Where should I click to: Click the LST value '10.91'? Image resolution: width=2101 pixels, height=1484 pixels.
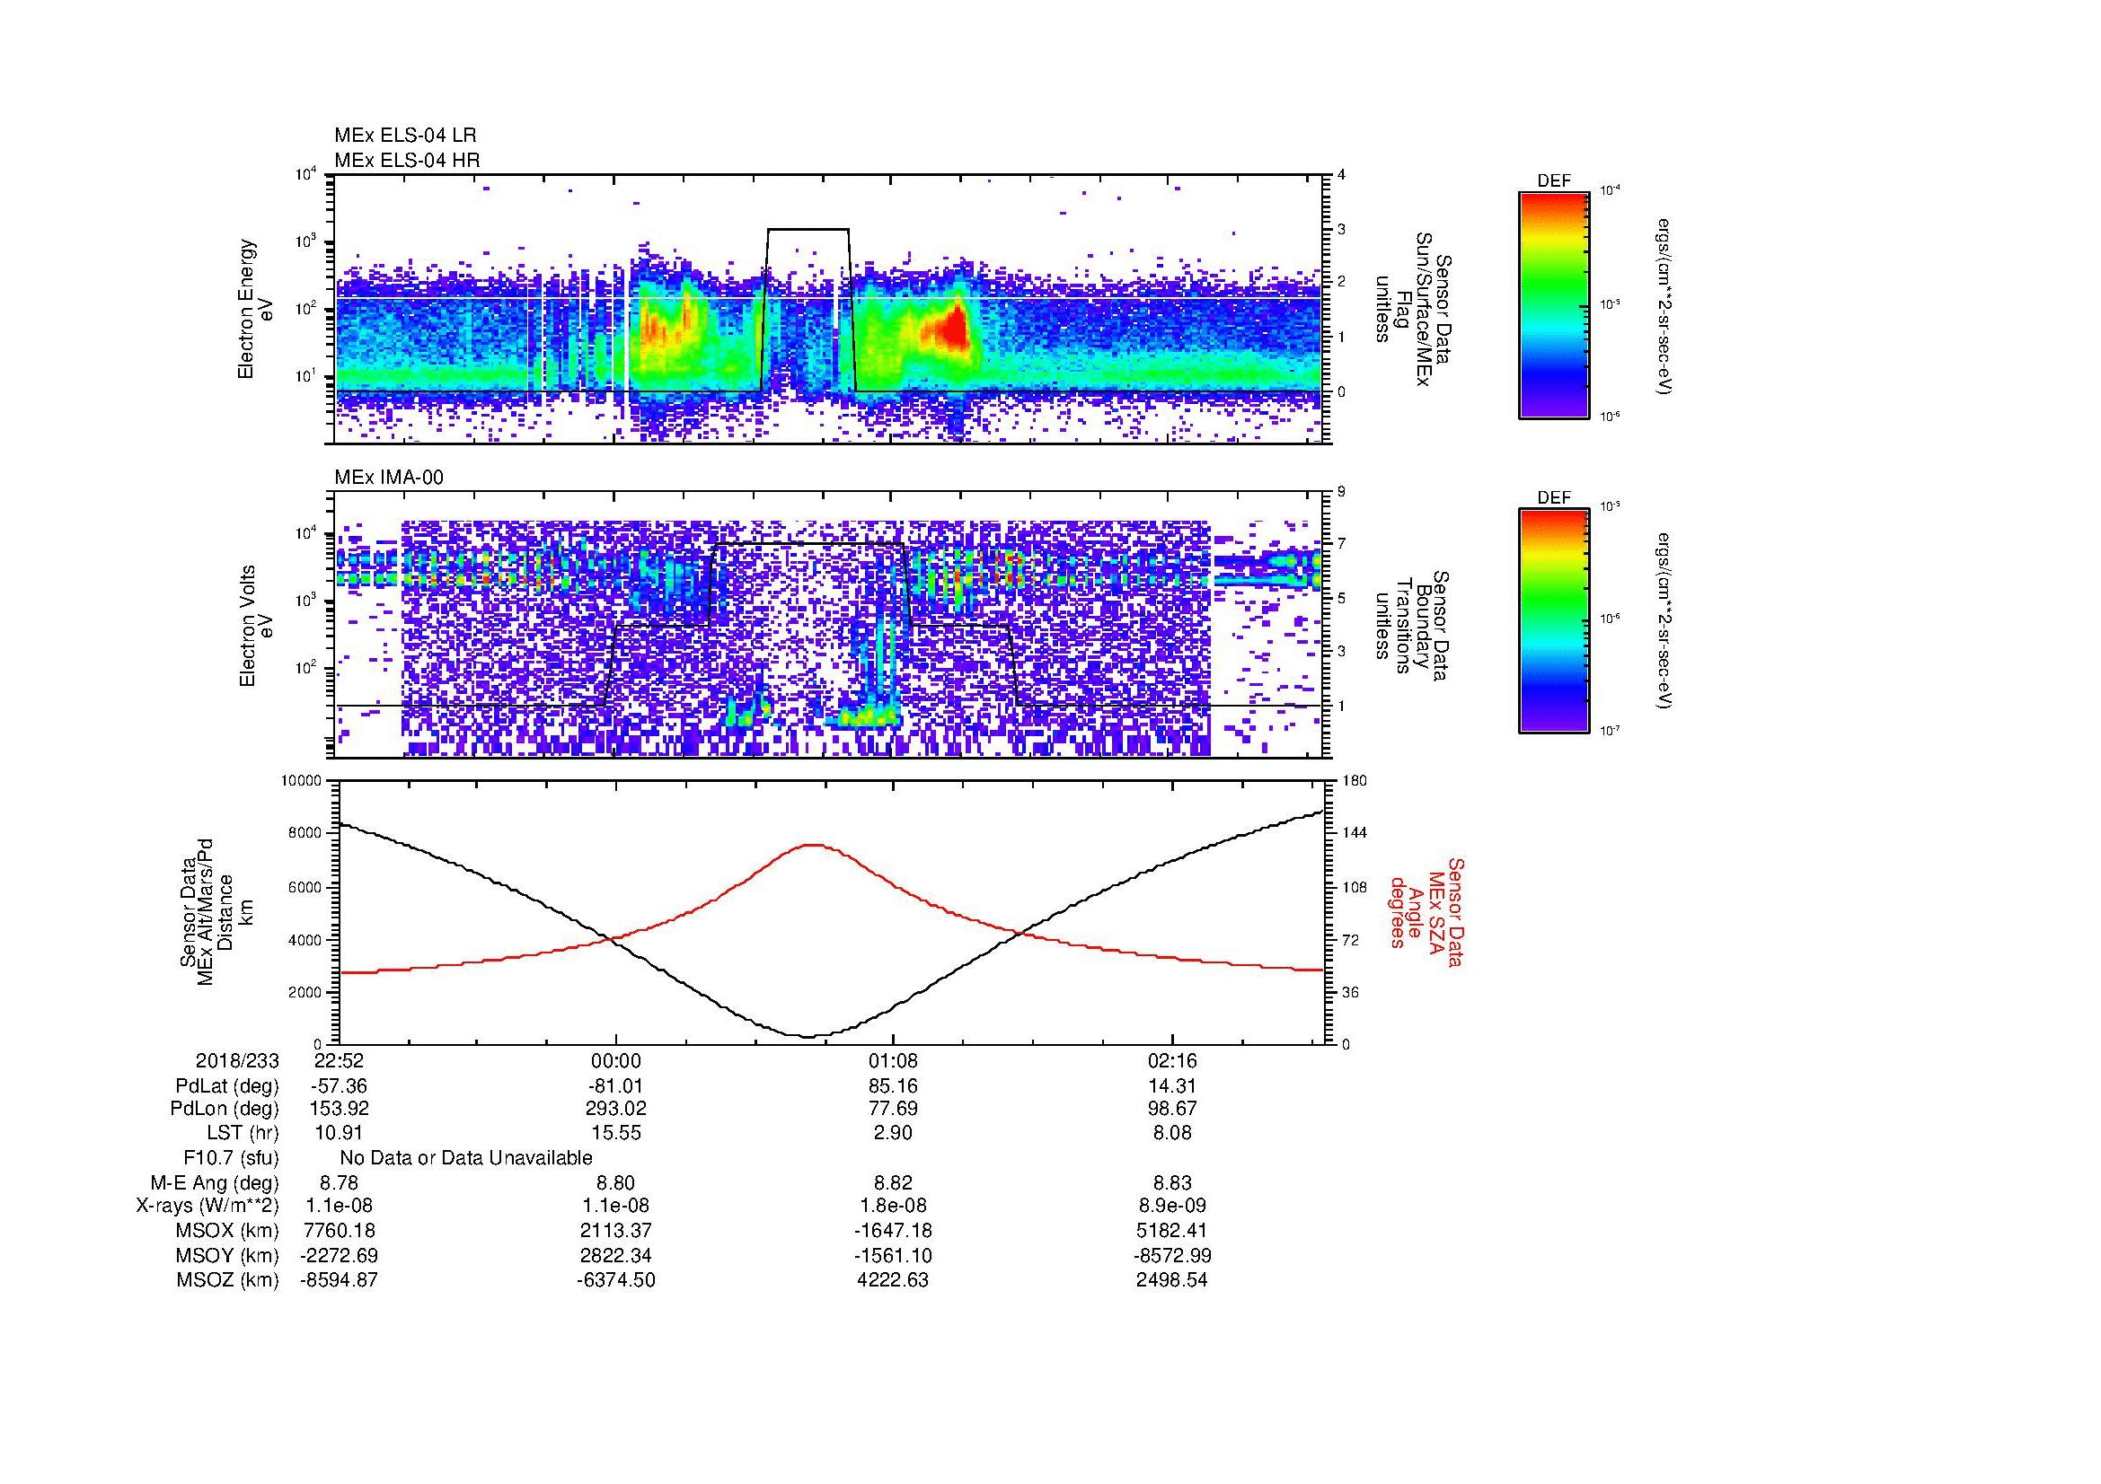(339, 1133)
